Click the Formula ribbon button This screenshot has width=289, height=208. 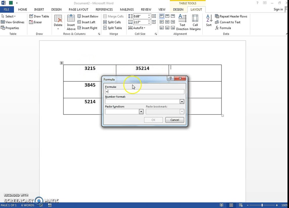(223, 28)
